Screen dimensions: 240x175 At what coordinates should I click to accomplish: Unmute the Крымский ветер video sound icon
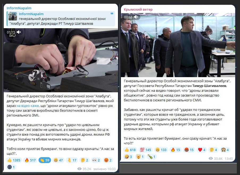coord(136,17)
